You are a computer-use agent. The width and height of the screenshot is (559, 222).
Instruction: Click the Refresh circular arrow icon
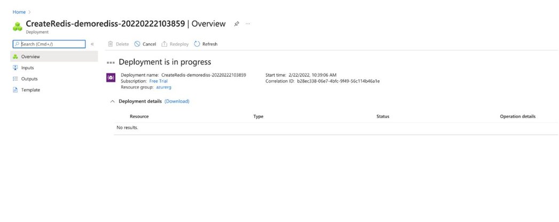[197, 44]
